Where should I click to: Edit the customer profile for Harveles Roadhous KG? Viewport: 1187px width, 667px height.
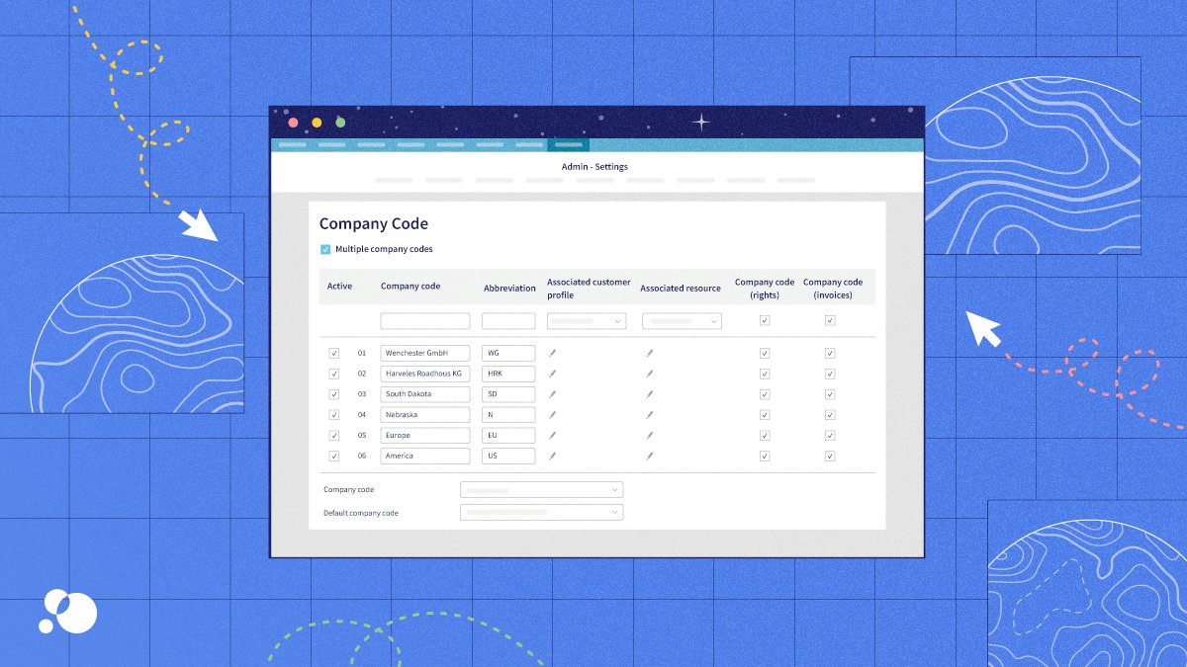(553, 374)
